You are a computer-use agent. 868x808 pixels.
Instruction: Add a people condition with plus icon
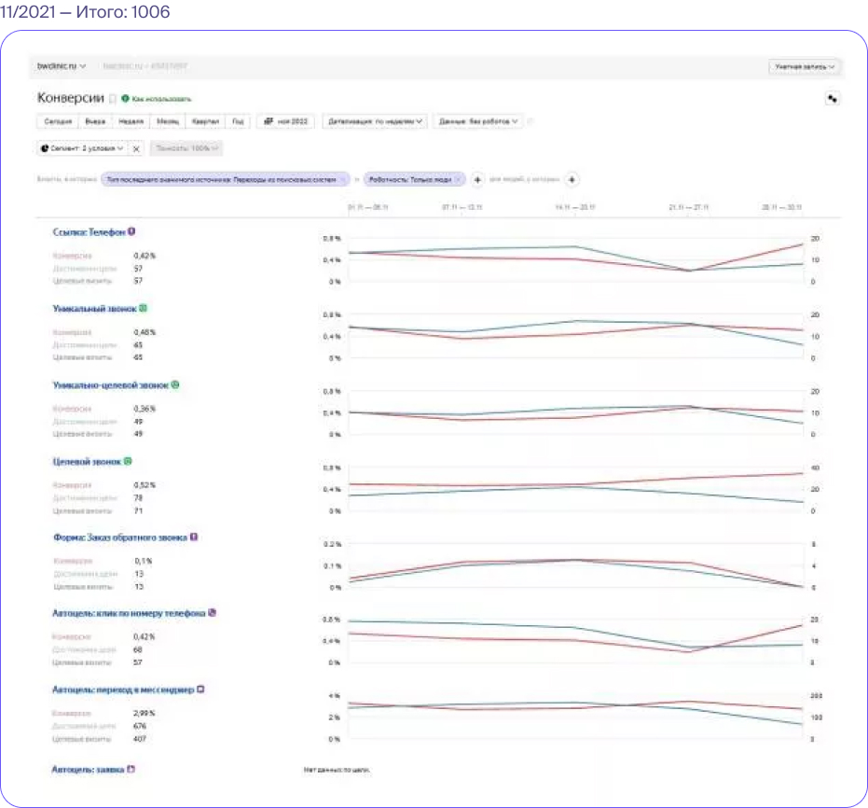(572, 179)
